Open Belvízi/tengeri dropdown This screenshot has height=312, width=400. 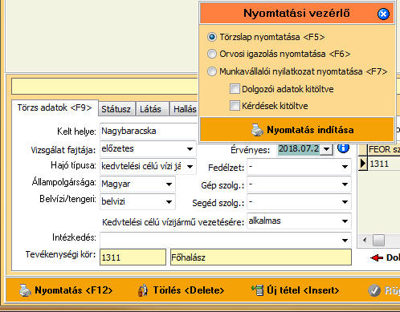tap(169, 202)
